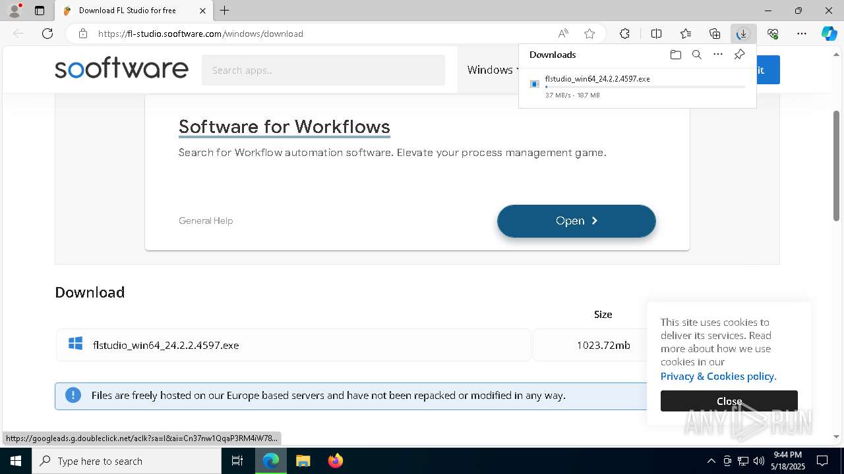Add this page to favorites
Screen dimensions: 844x474
[589, 34]
